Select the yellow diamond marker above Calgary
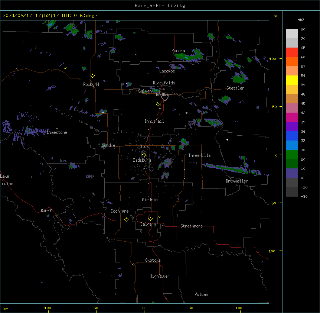This screenshot has width=320, height=313. coord(150,219)
